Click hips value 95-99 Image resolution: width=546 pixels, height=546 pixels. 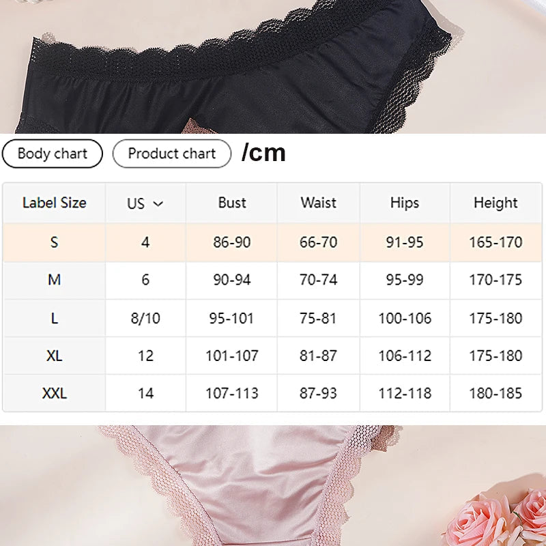405,280
